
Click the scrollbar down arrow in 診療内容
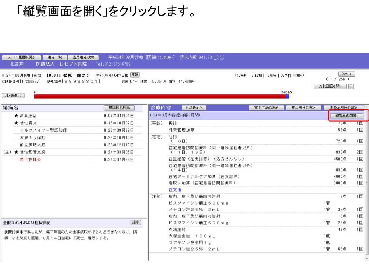point(366,258)
